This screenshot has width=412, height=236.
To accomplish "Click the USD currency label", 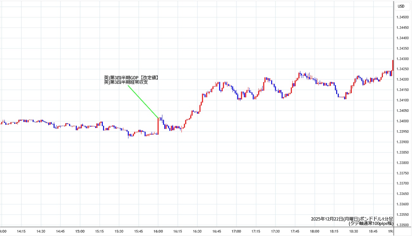I will pyautogui.click(x=401, y=6).
